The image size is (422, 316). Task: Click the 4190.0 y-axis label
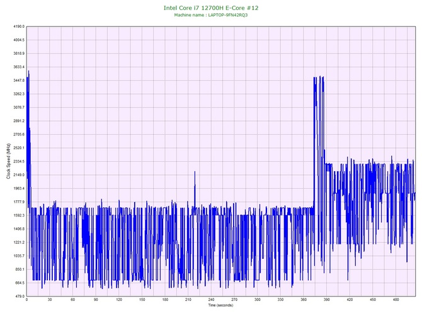coord(19,26)
